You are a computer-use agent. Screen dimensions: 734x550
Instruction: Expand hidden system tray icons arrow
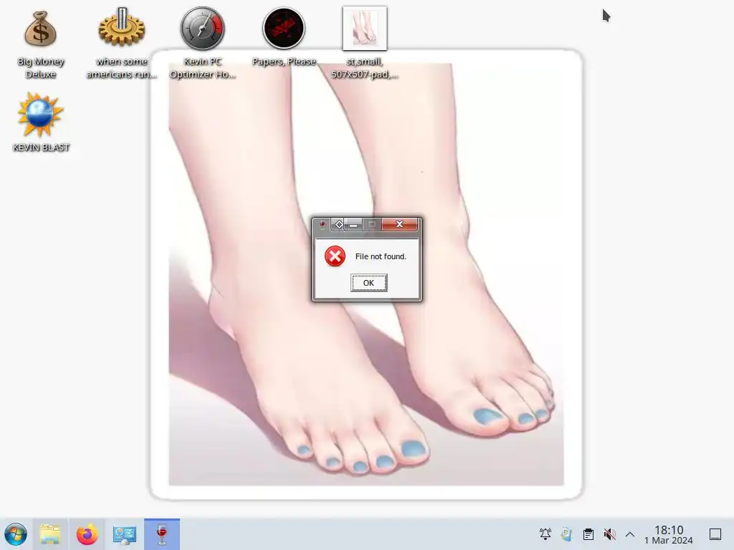pos(630,534)
